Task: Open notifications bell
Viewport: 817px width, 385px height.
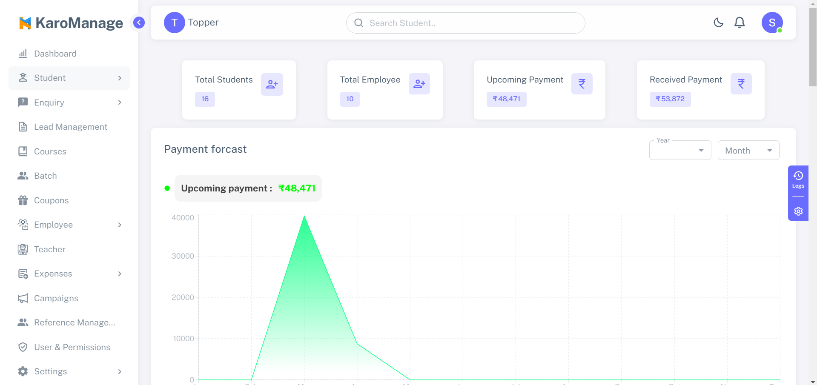Action: [740, 23]
